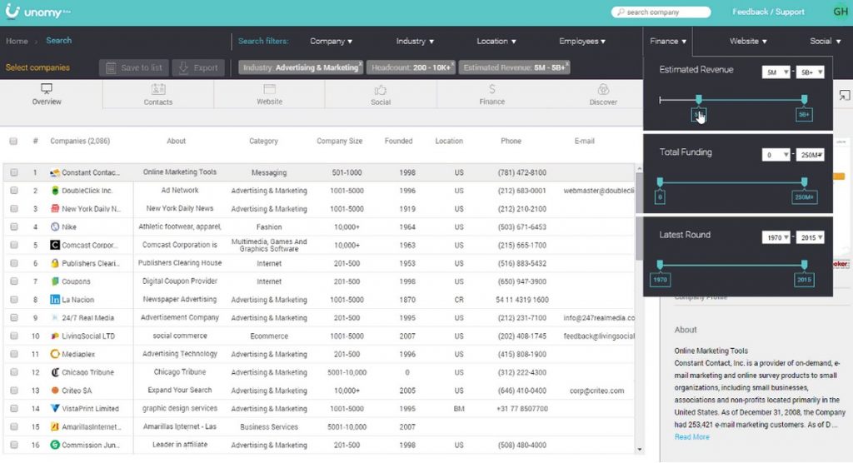Select the La Nacion row checkbox
Image resolution: width=853 pixels, height=463 pixels.
[14, 299]
